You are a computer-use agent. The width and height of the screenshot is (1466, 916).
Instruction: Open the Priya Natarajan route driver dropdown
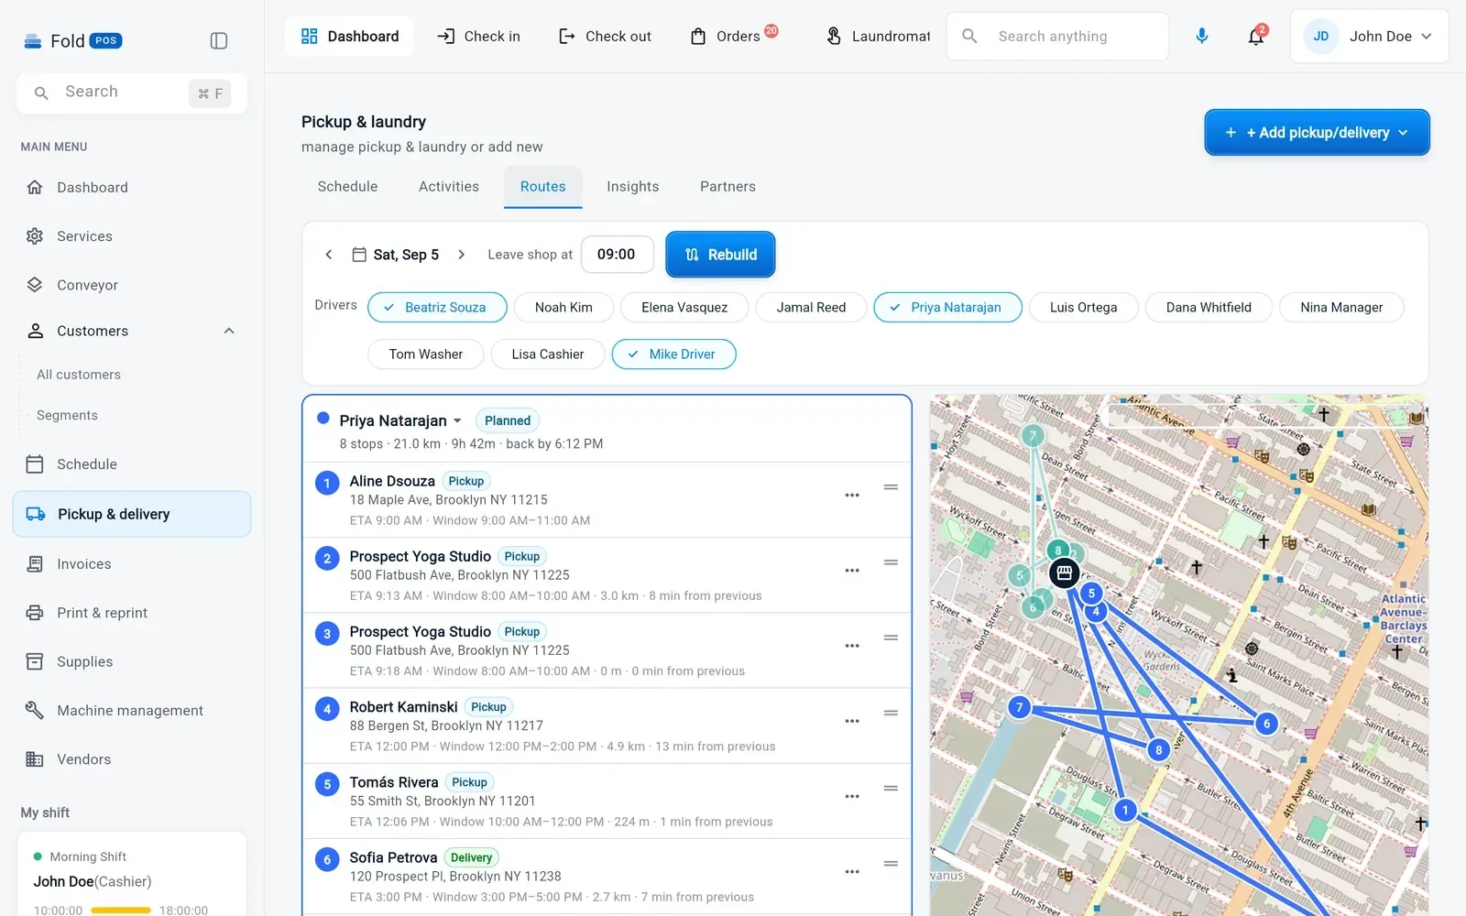tap(400, 420)
